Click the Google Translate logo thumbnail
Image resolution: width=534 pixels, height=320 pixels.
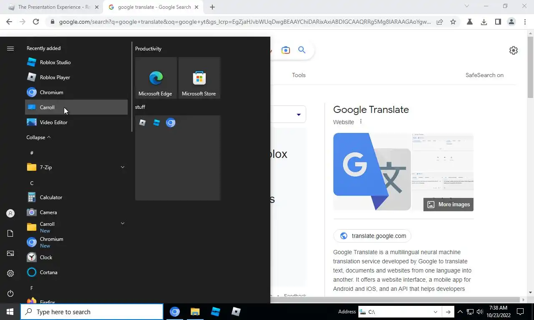click(372, 172)
